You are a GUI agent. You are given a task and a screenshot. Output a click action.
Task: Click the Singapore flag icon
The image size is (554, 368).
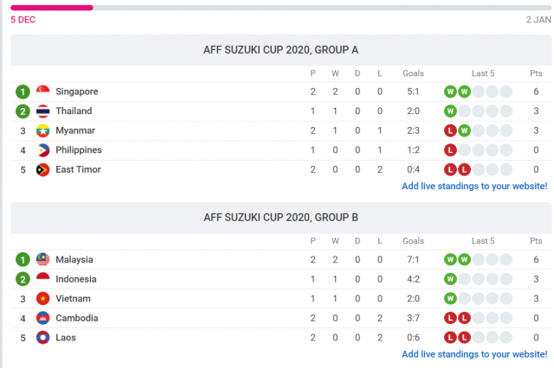pyautogui.click(x=43, y=92)
